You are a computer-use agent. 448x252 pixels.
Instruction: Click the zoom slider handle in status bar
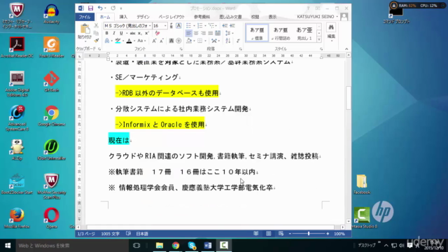coord(309,234)
